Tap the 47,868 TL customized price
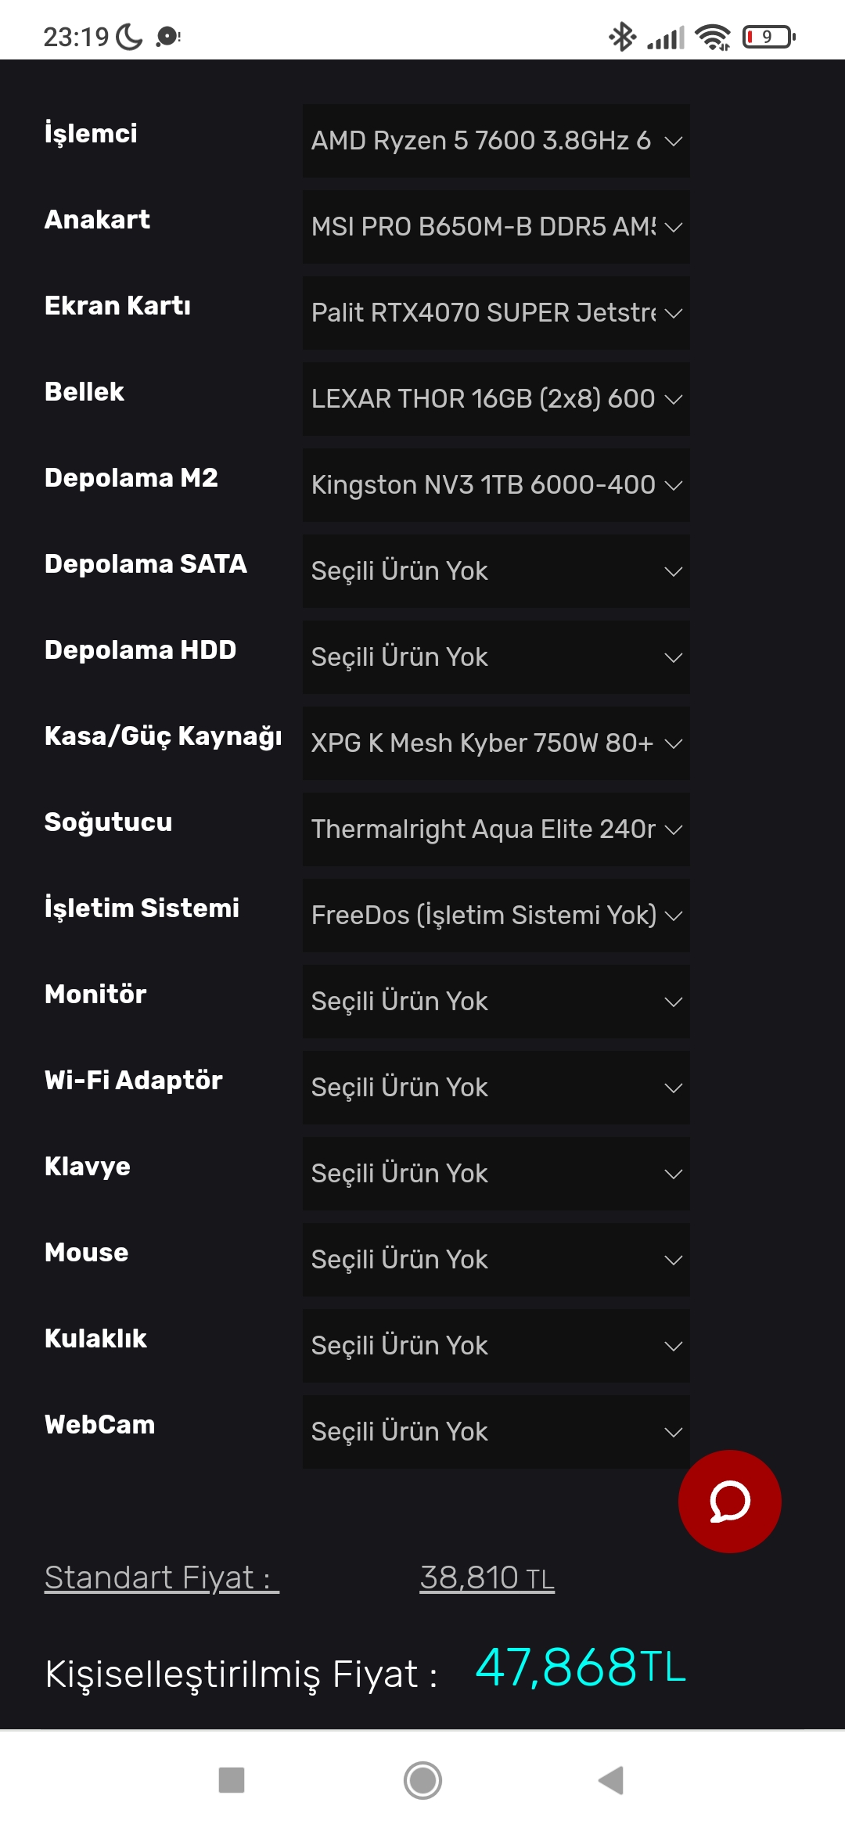 580,1667
